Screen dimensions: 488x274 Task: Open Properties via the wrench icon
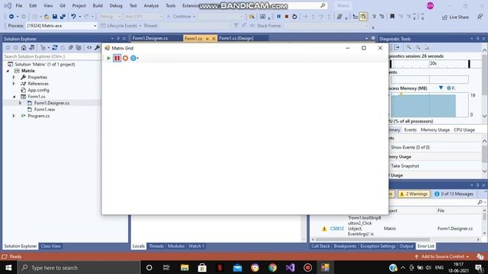coord(97,47)
